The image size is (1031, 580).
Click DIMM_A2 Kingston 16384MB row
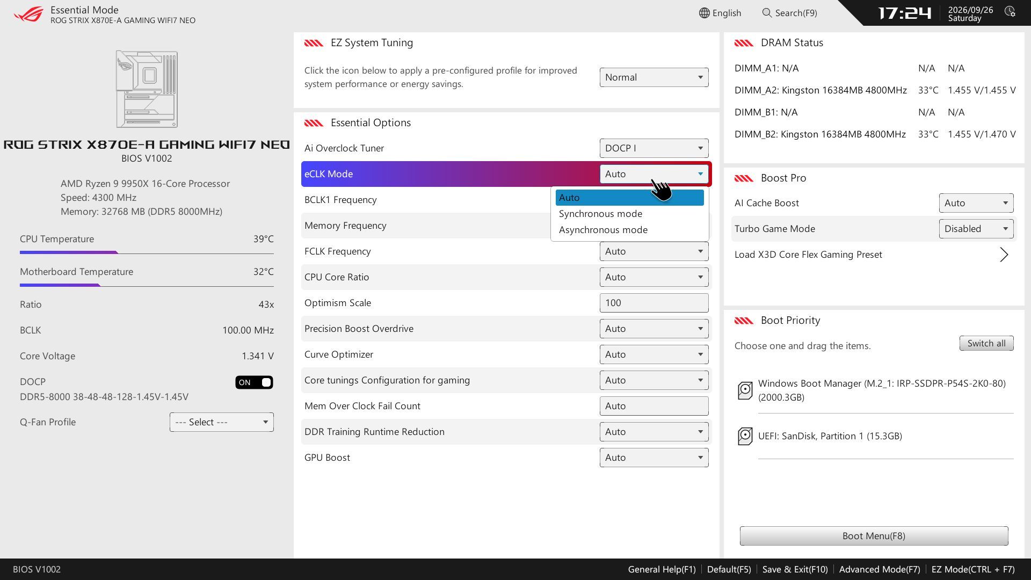pyautogui.click(x=875, y=90)
